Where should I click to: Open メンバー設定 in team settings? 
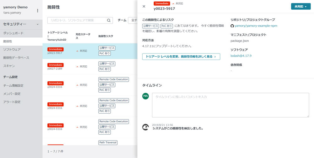coord(12,94)
